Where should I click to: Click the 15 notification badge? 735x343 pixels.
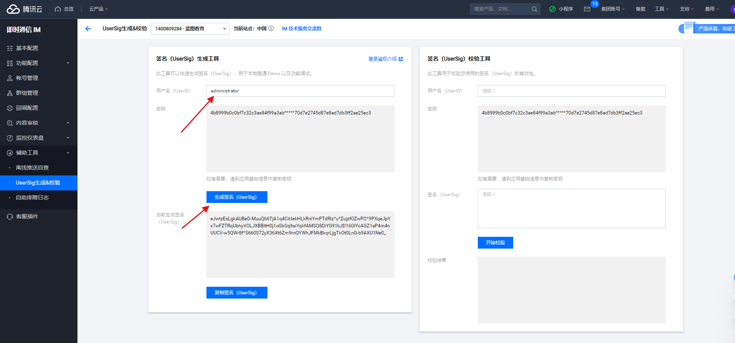pos(595,4)
